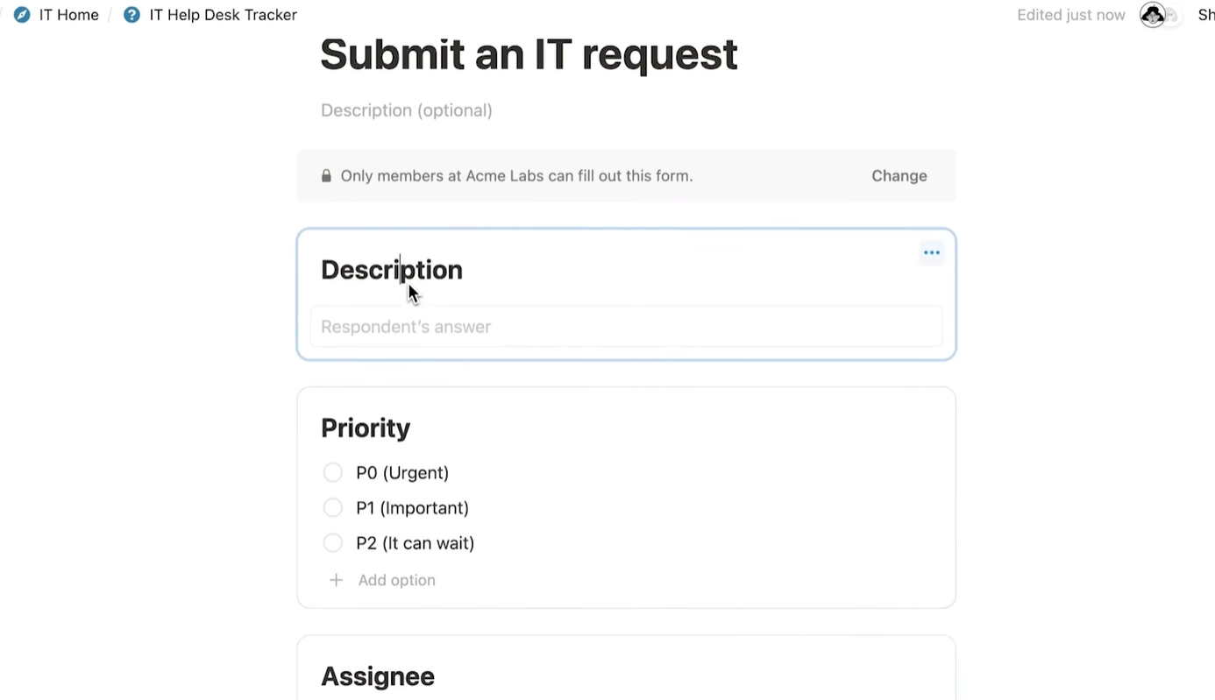
Task: Edit the P2 (It can wait) option label text
Action: [x=415, y=543]
